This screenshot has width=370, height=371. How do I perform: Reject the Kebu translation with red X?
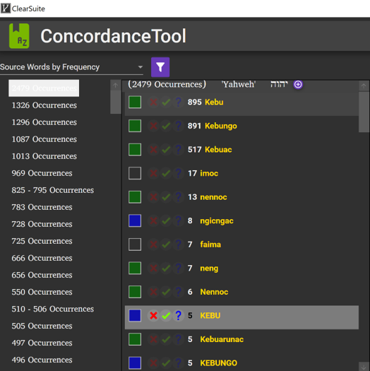point(153,102)
